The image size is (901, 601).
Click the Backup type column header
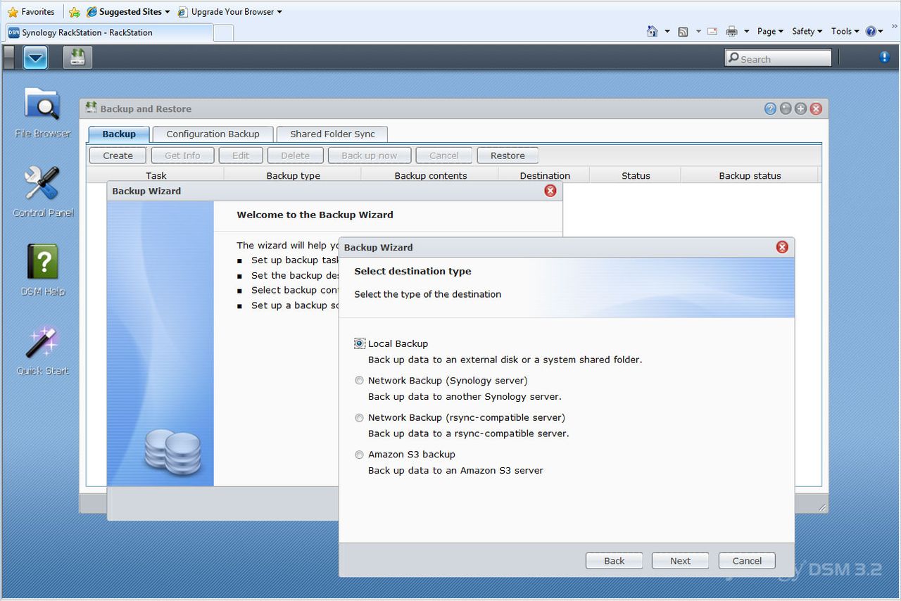(293, 176)
